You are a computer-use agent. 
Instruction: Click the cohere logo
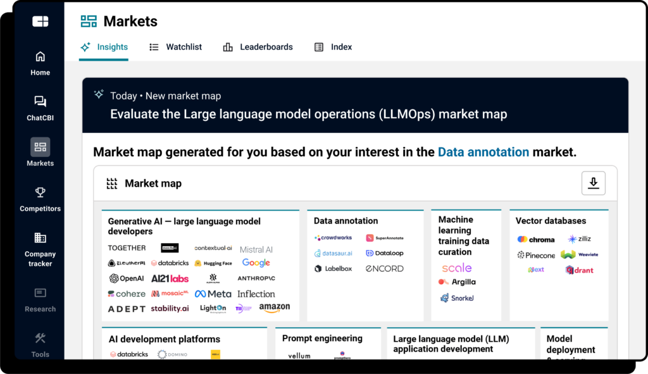[127, 294]
